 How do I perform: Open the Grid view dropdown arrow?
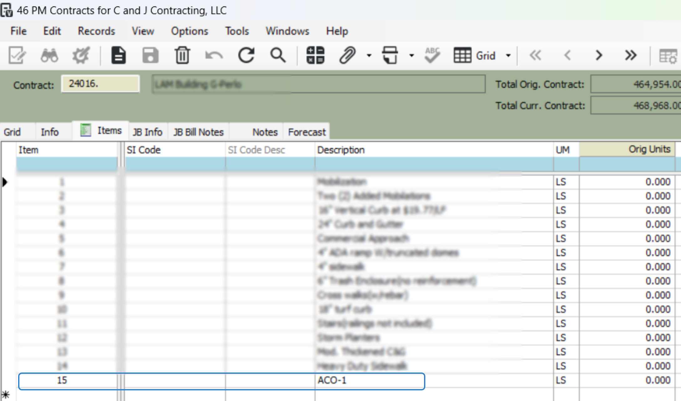coord(508,56)
